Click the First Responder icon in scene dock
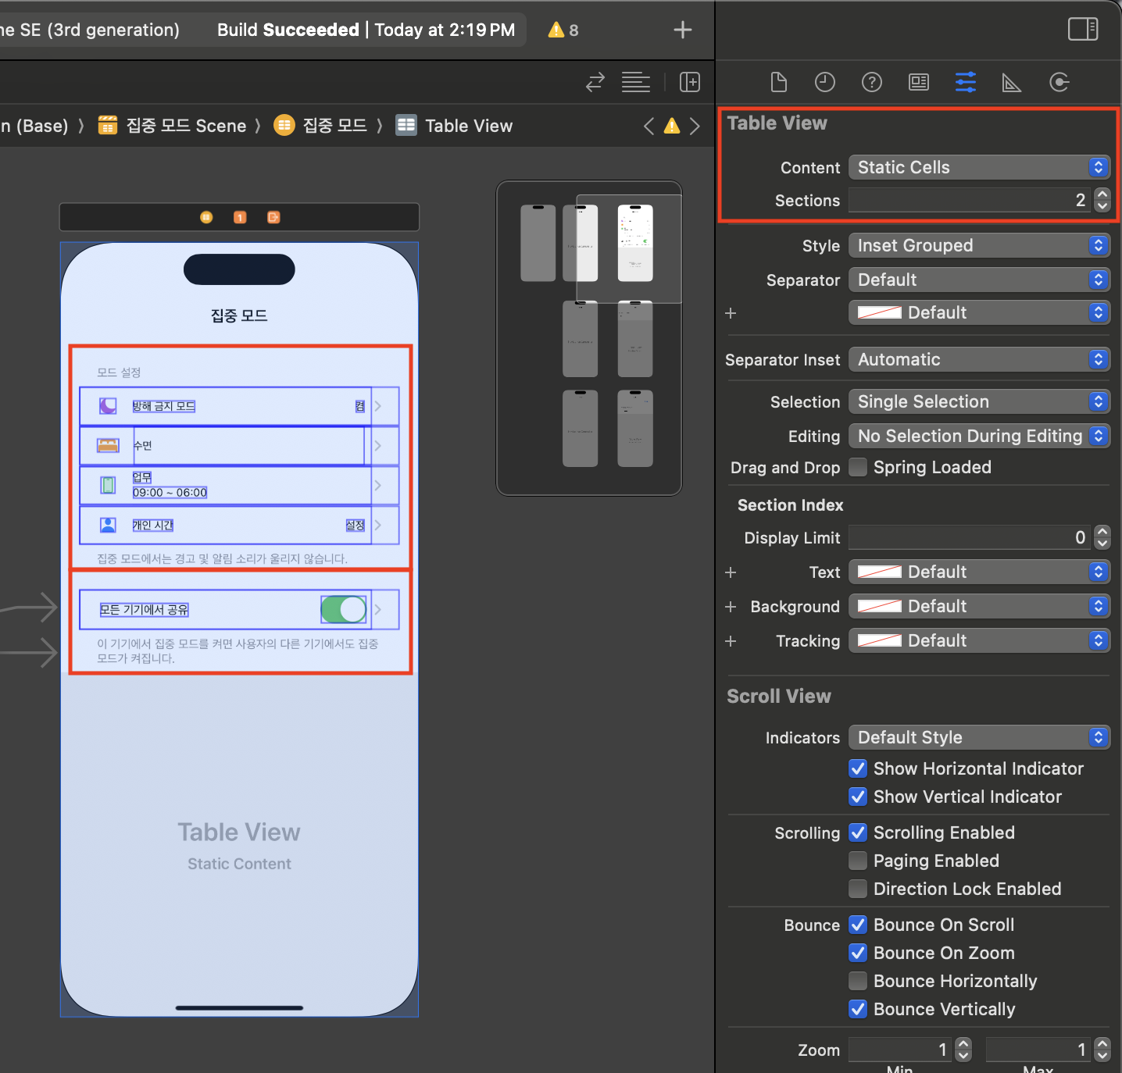Screen dimensions: 1122x1073 point(240,217)
